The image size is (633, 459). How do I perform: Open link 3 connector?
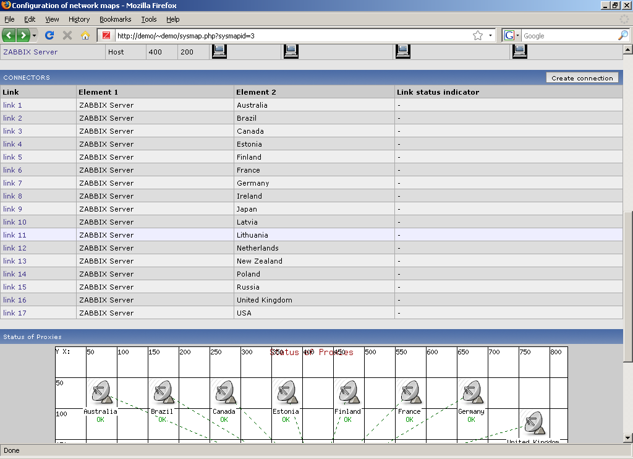click(12, 131)
